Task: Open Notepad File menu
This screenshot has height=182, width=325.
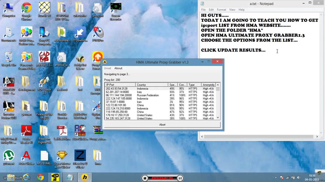Action: point(203,10)
